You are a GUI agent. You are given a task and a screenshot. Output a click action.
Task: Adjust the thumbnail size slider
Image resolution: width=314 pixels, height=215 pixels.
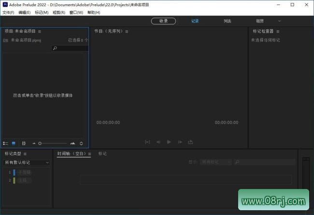point(53,143)
